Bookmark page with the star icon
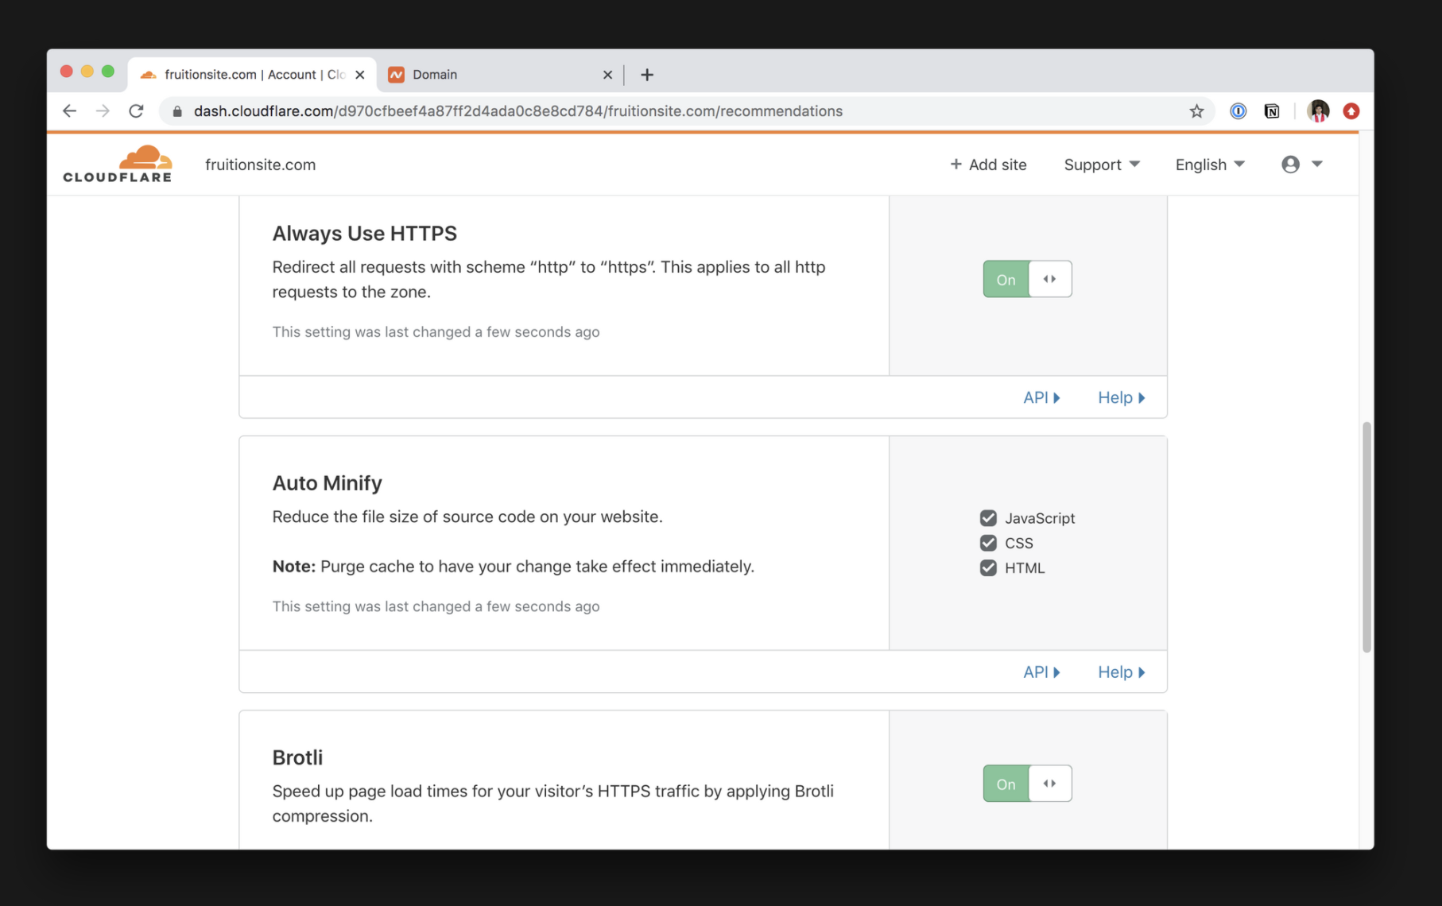The height and width of the screenshot is (906, 1442). [1196, 111]
